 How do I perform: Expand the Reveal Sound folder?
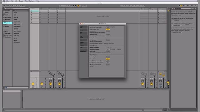[x=13, y=30]
